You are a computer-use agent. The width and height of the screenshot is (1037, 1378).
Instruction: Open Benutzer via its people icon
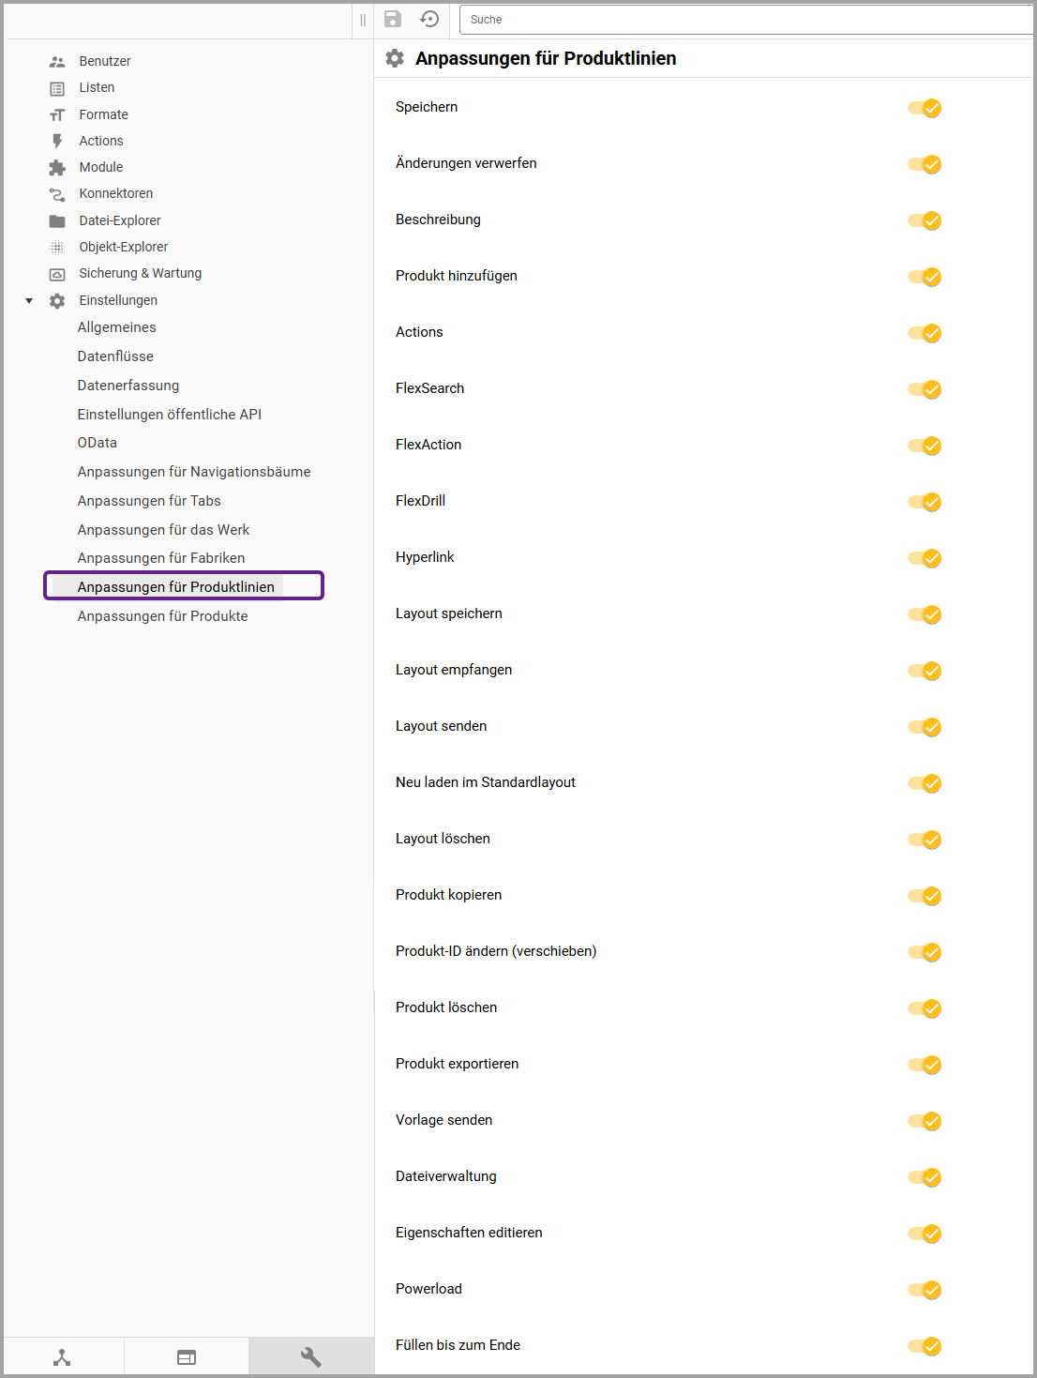click(x=57, y=62)
